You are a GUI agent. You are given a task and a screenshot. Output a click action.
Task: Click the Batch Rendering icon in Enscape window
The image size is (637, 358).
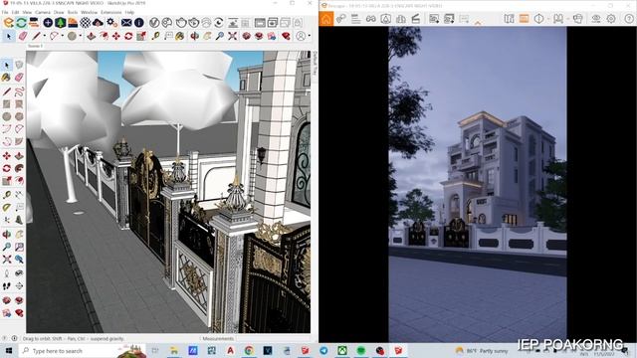[x=449, y=19]
